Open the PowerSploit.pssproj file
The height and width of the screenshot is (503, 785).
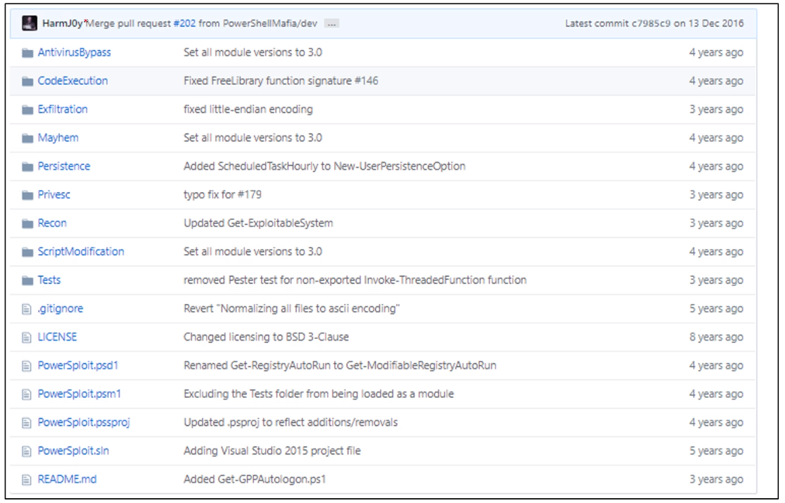[84, 423]
